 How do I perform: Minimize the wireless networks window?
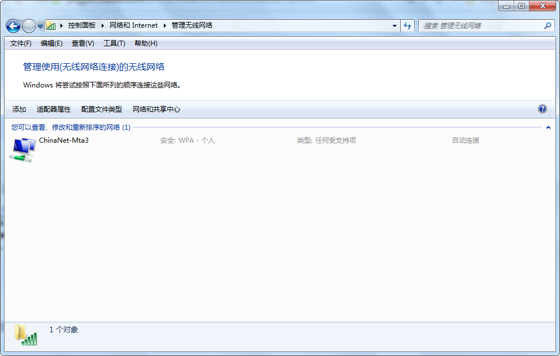[506, 6]
